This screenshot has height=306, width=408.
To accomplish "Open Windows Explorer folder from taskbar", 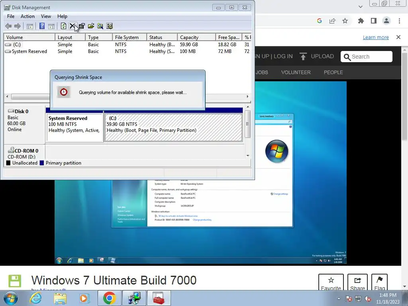I will 60,298.
